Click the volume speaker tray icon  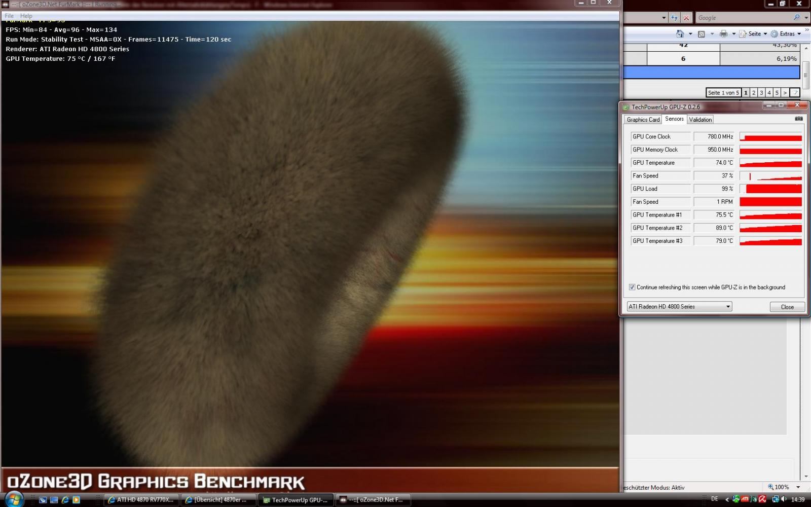(x=784, y=500)
